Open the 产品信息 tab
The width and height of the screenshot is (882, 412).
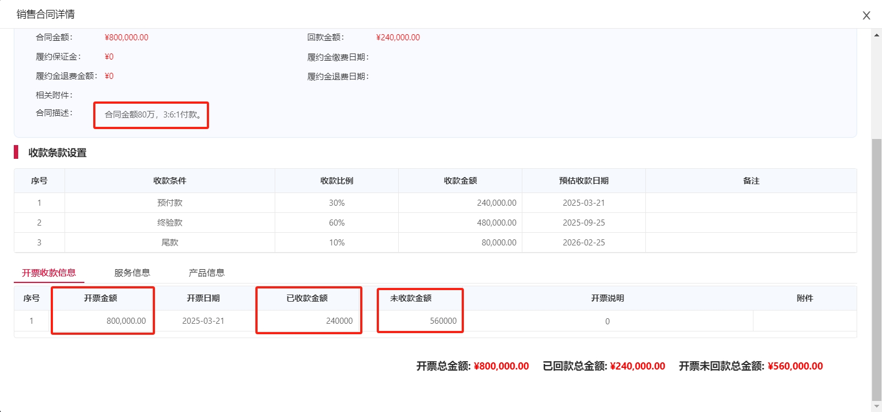coord(207,272)
